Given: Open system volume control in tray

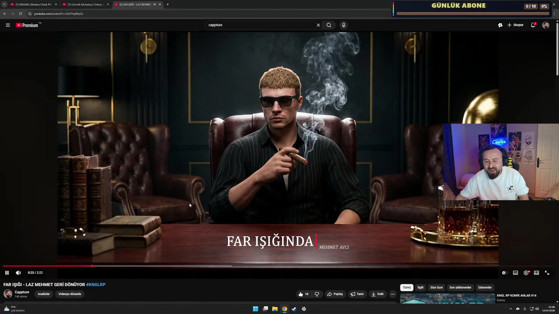Looking at the screenshot, I should 537,309.
